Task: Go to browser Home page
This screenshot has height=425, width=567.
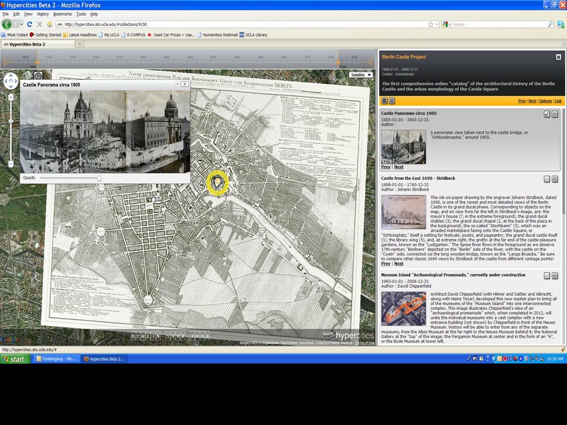Action: click(50, 24)
